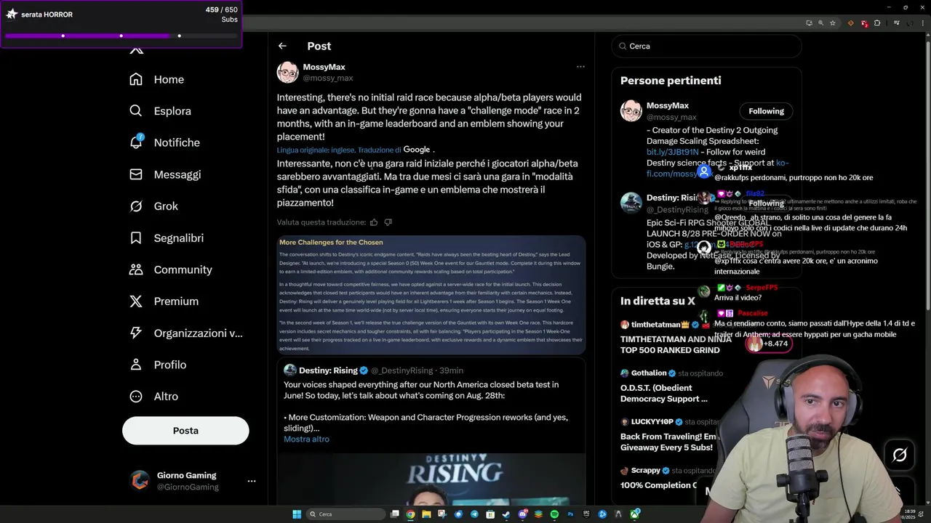Open the Xbox app from the taskbar
Screen dimensions: 931x523
click(x=635, y=514)
